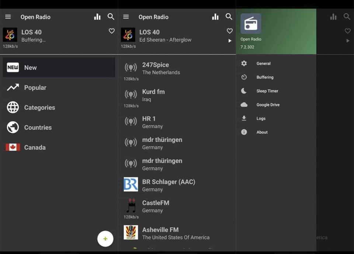Select the HR 1 station
354x254 pixels.
(x=177, y=122)
